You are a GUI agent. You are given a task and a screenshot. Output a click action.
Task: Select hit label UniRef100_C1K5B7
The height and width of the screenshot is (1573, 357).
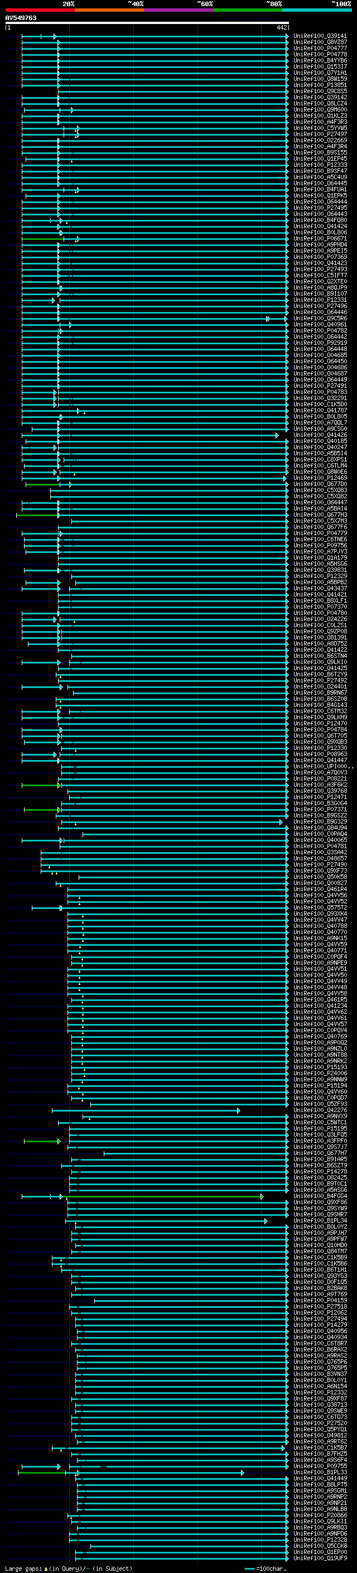pos(320,1448)
